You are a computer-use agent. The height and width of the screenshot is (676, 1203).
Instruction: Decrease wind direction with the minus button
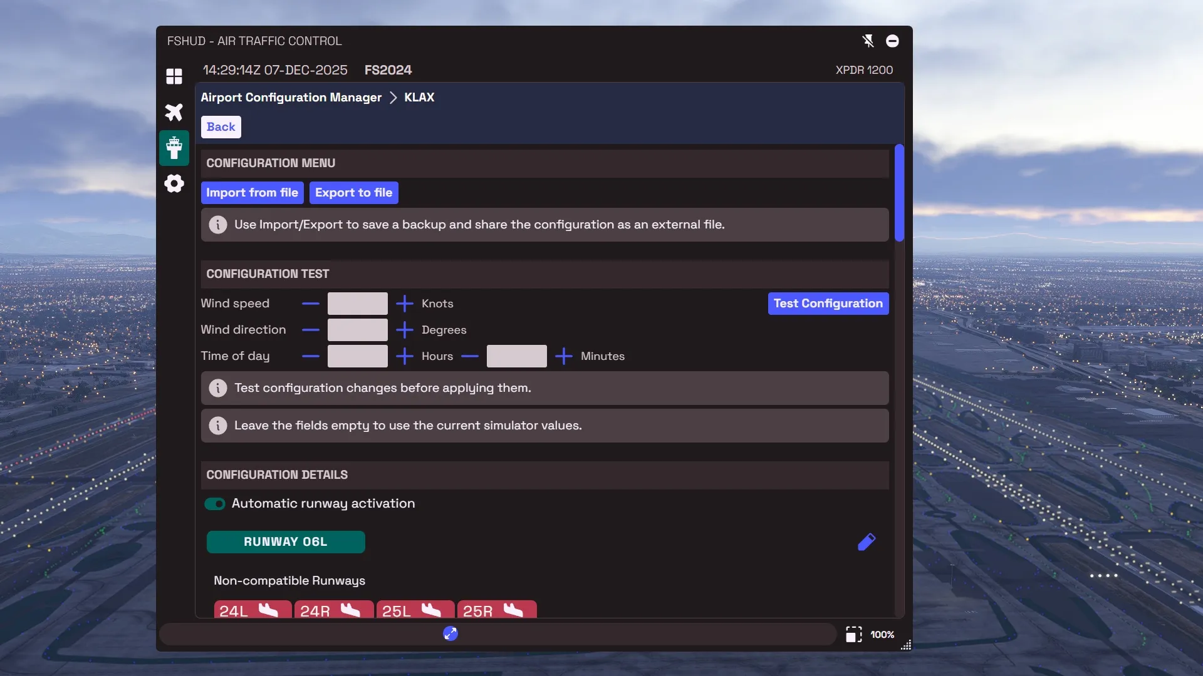click(310, 330)
